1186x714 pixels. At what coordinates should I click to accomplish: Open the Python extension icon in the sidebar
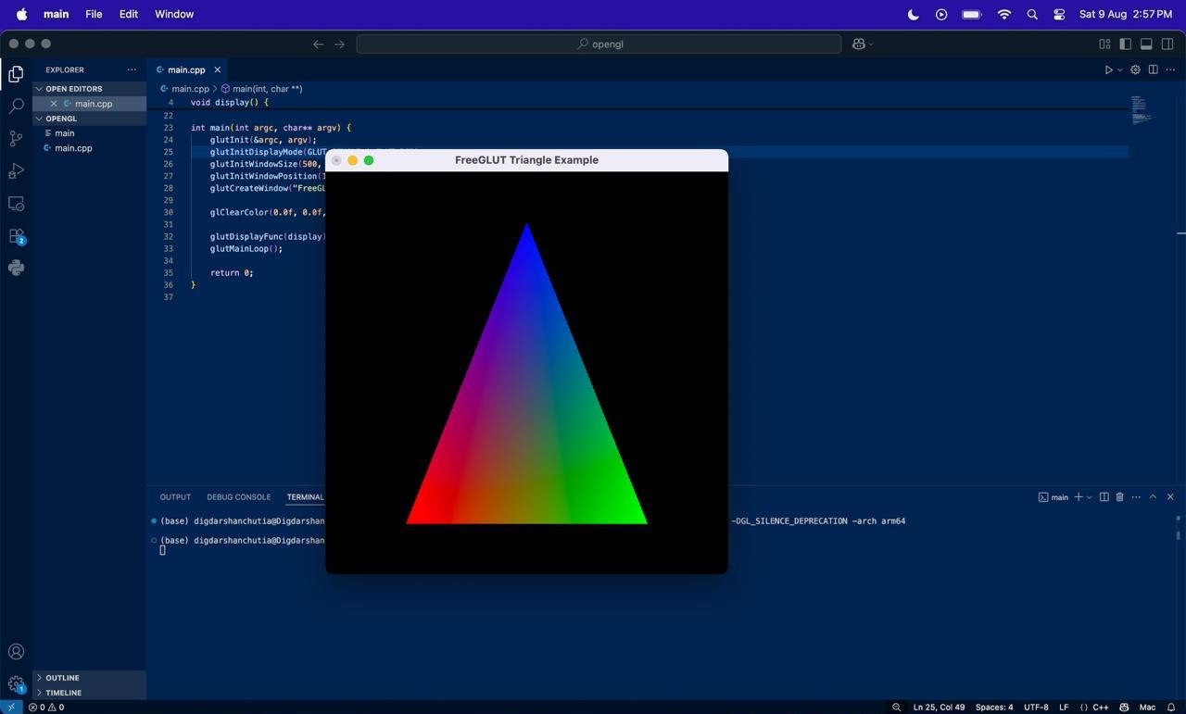coord(16,268)
